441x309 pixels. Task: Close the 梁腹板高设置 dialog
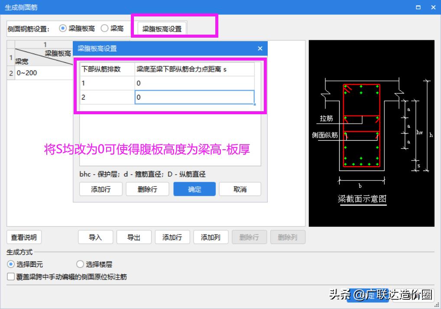point(259,48)
